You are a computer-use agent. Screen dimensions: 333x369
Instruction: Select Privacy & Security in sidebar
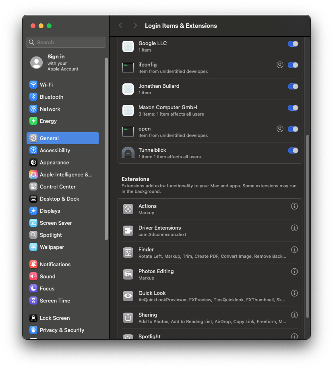coord(62,330)
